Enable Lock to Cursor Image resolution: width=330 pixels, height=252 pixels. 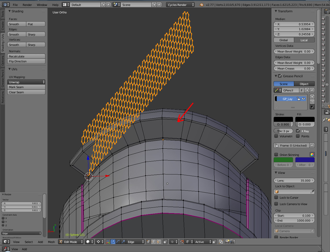pos(276,198)
